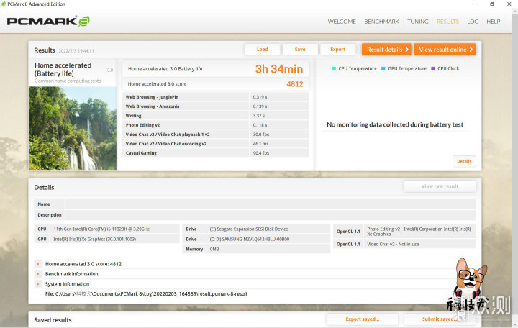Click the monitoring Details button
518x328 pixels.
tap(464, 161)
